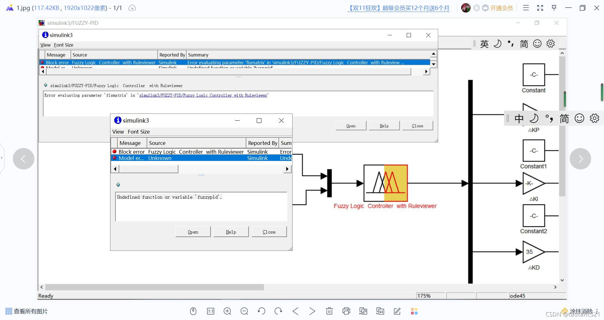This screenshot has height=320, width=604.
Task: Click the 175% zoom value in status bar
Action: 424,296
